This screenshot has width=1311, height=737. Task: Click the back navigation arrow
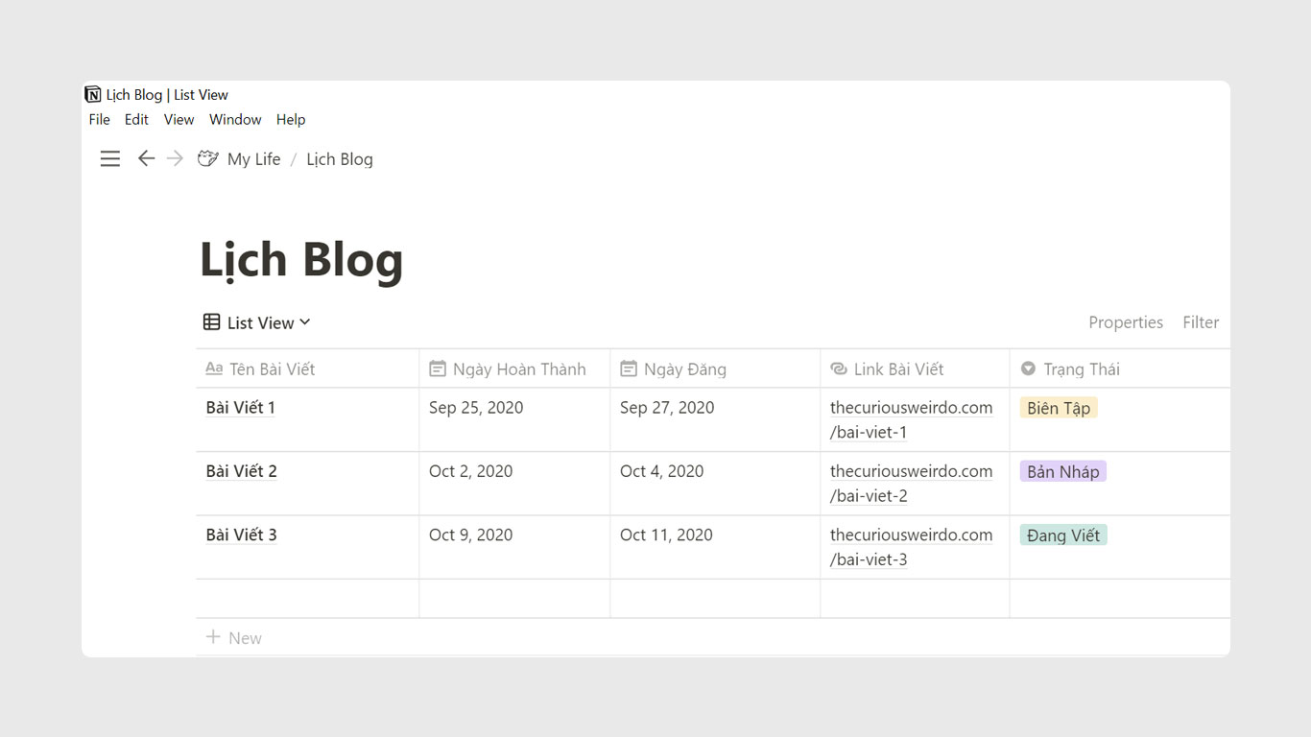click(146, 159)
